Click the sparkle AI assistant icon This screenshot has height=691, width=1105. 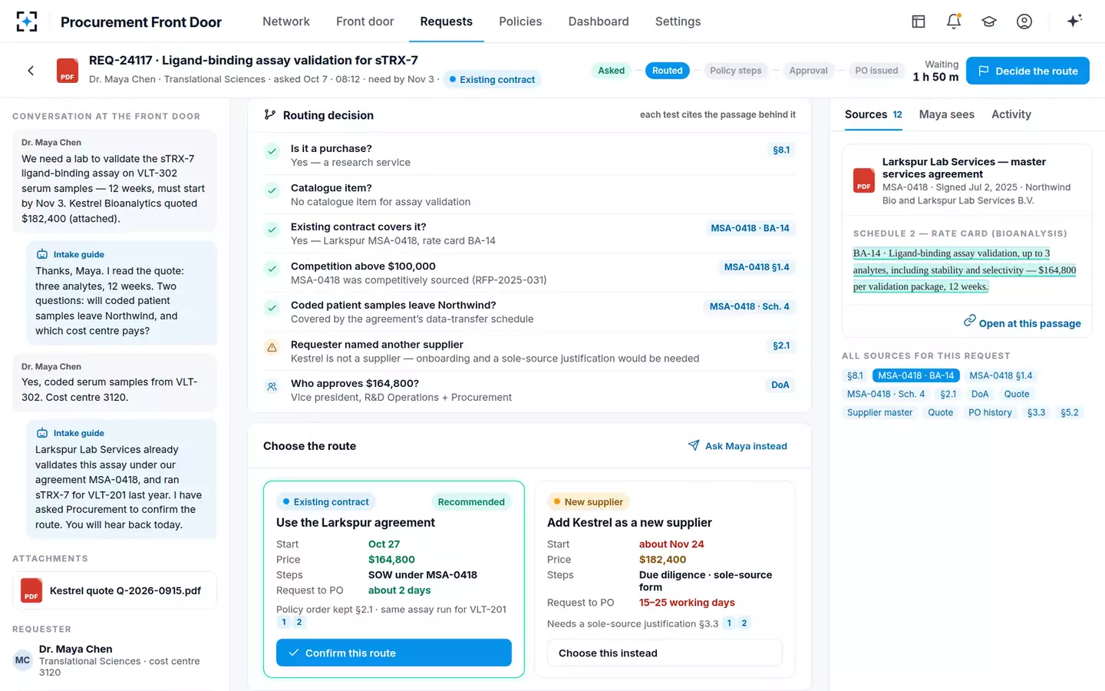click(x=1074, y=21)
